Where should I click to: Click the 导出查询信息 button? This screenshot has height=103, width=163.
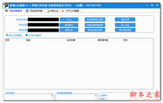(125, 30)
